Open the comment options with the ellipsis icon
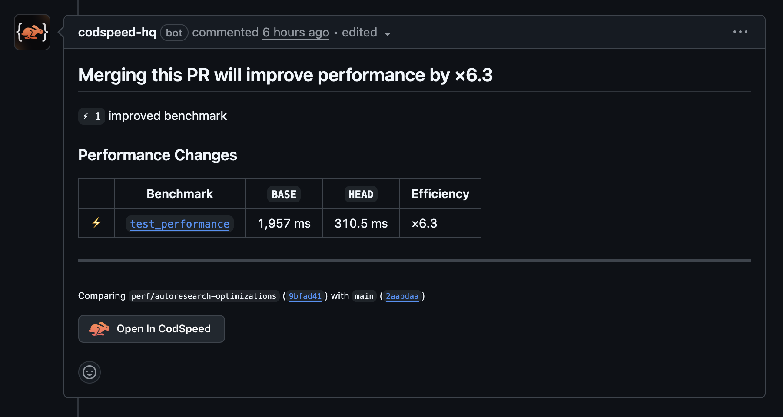The height and width of the screenshot is (417, 783). pos(740,32)
